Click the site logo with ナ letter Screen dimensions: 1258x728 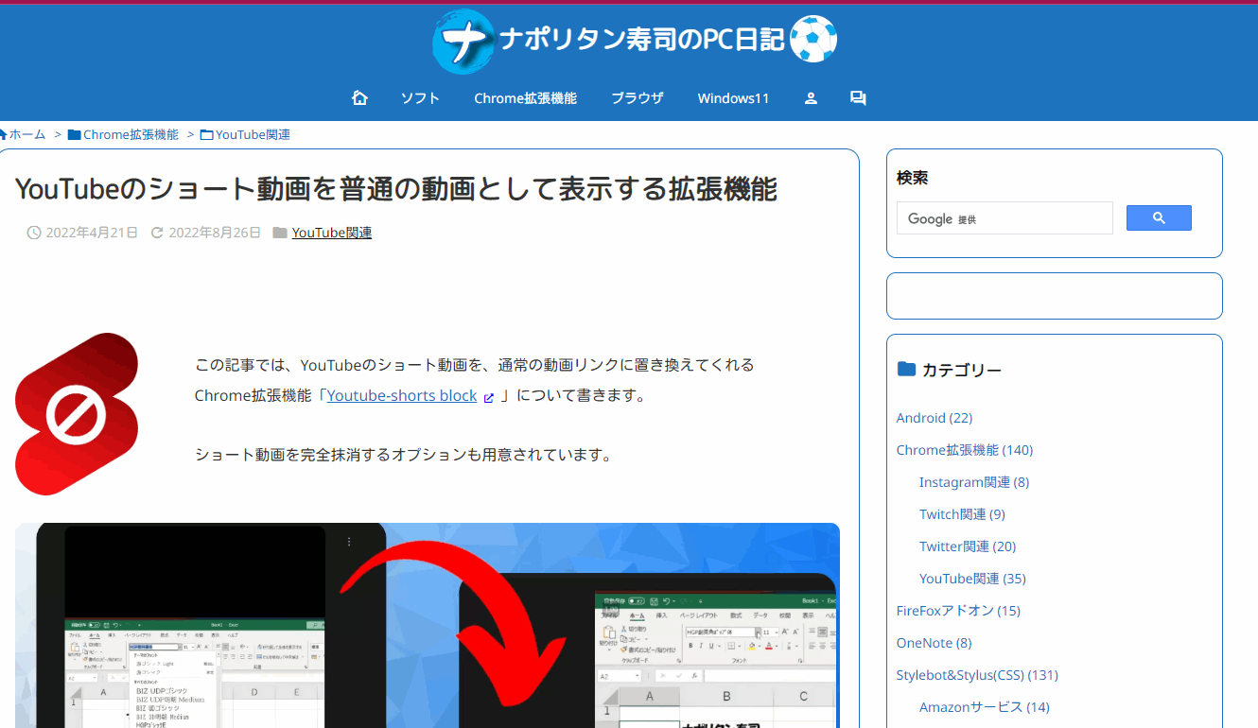463,41
